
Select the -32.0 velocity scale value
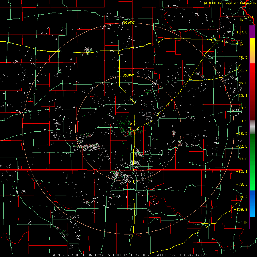pos(242,146)
